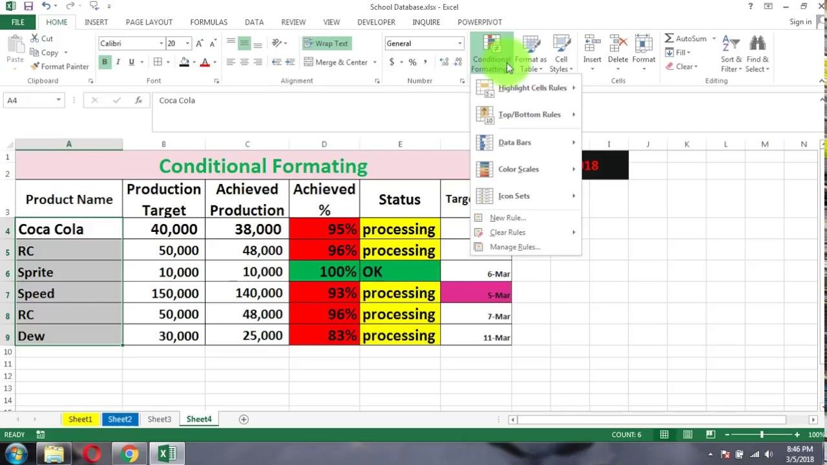Image resolution: width=827 pixels, height=465 pixels.
Task: Open Google Chrome from the taskbar
Action: 129,454
